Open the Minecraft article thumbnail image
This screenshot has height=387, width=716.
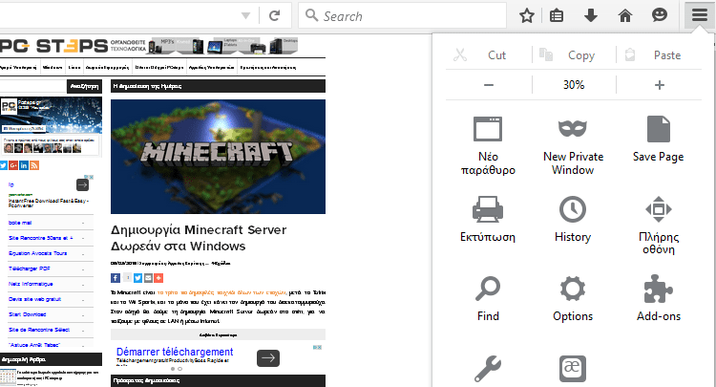point(218,157)
